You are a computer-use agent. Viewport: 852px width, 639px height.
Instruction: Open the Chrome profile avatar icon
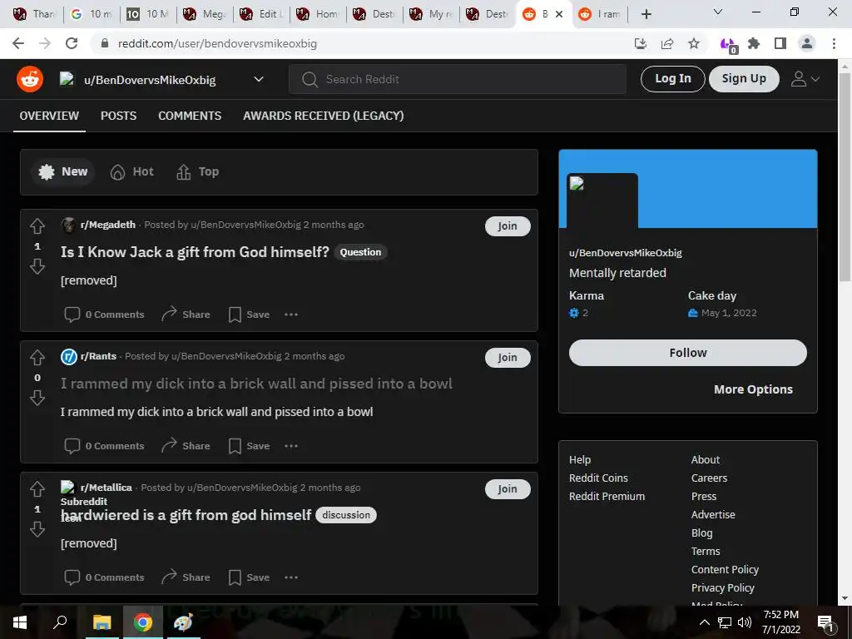pyautogui.click(x=807, y=43)
